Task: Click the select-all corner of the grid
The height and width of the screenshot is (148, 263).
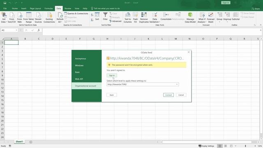Action: 2,39
